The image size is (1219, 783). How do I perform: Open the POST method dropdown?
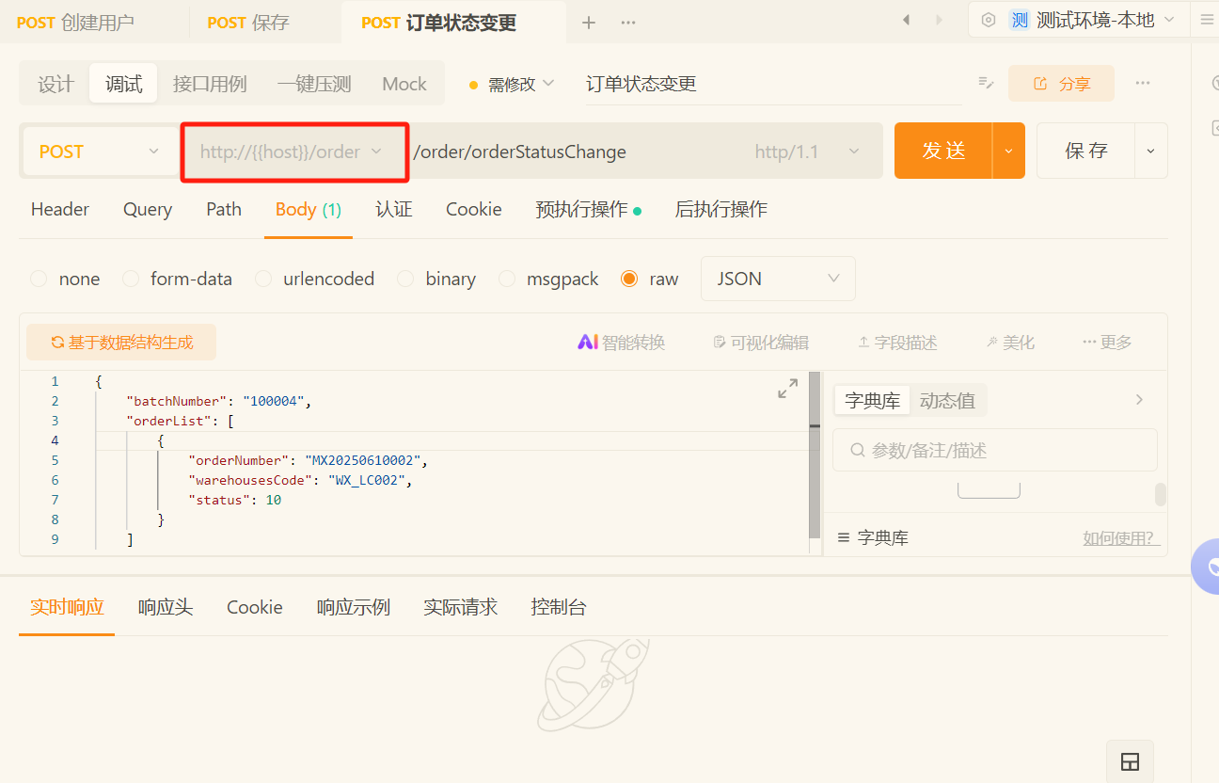(x=99, y=152)
